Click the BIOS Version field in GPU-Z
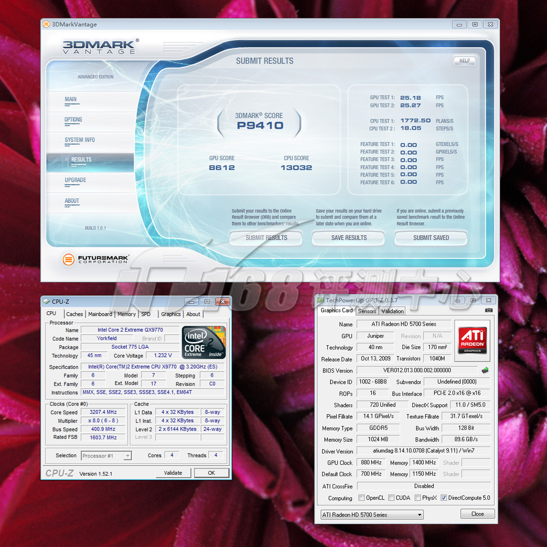 click(x=417, y=371)
